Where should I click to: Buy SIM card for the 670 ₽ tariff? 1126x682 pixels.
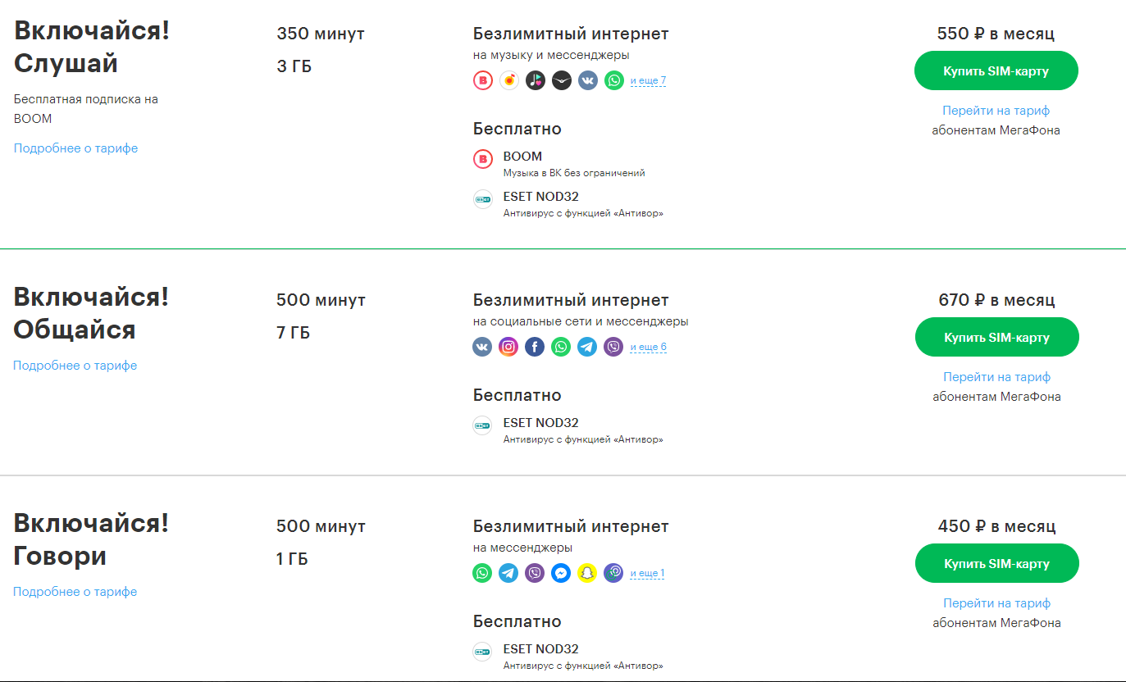click(996, 337)
